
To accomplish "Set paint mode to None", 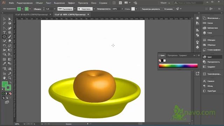I will 10,93.
